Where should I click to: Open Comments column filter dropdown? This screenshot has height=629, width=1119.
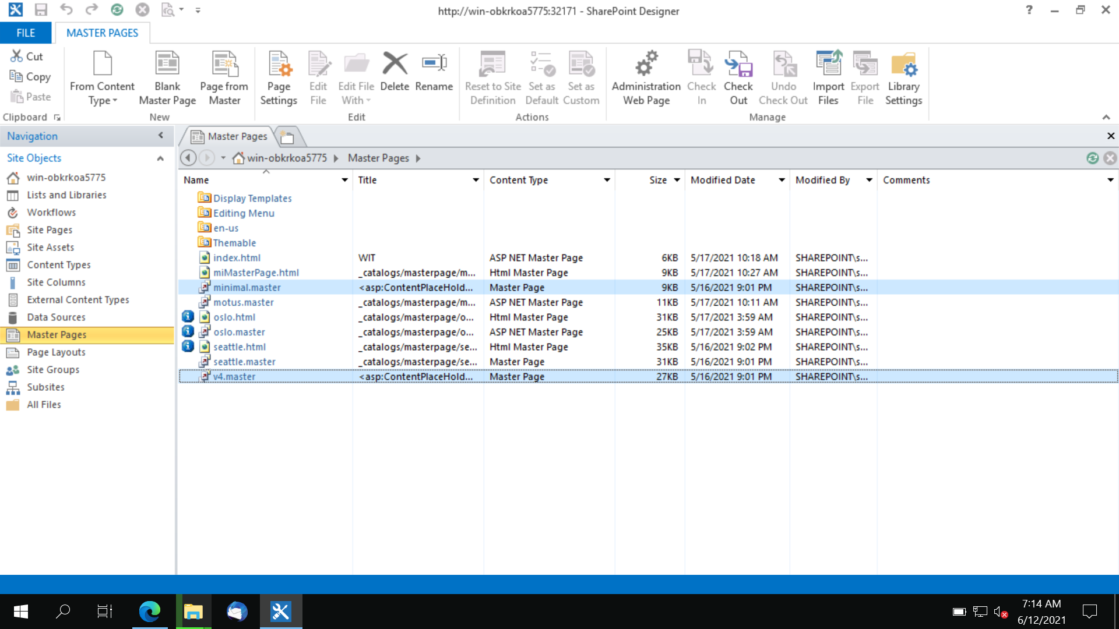click(x=1110, y=180)
